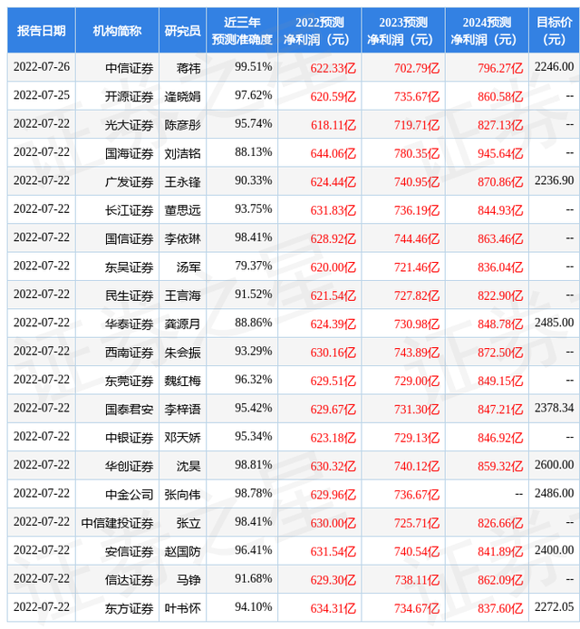This screenshot has height=629, width=580.
Task: Select the 中信建投证券 institution cell
Action: 117,523
